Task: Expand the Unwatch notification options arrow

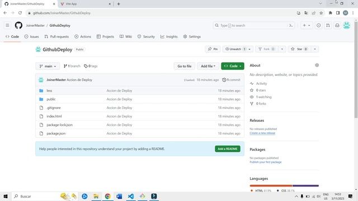Action: point(249,49)
